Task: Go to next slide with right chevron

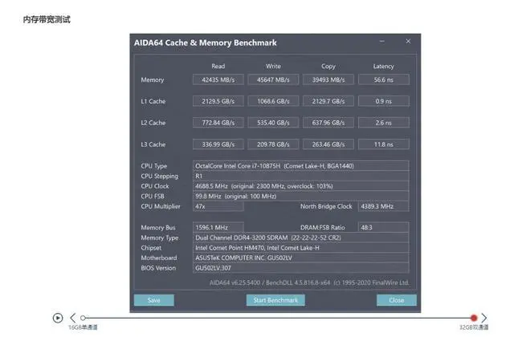Action: pos(484,318)
